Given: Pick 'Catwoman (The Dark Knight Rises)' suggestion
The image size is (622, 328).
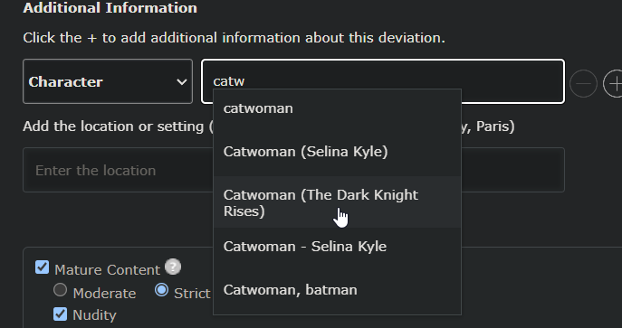Looking at the screenshot, I should pyautogui.click(x=337, y=202).
